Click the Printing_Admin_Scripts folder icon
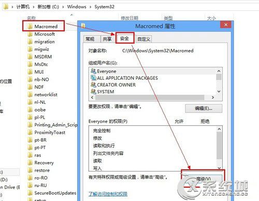This screenshot has width=259, height=201. click(30, 125)
